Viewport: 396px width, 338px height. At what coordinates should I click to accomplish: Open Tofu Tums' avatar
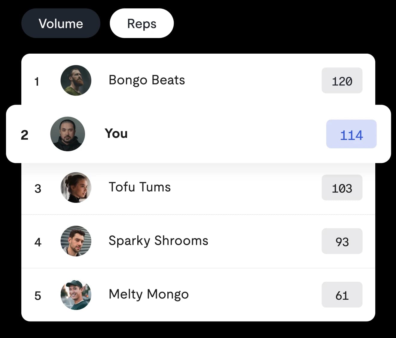(76, 188)
